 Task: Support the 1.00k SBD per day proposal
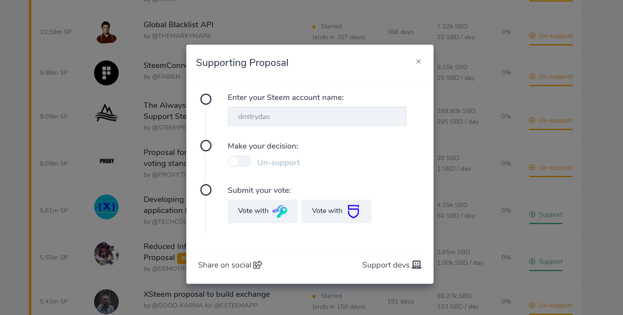click(546, 262)
